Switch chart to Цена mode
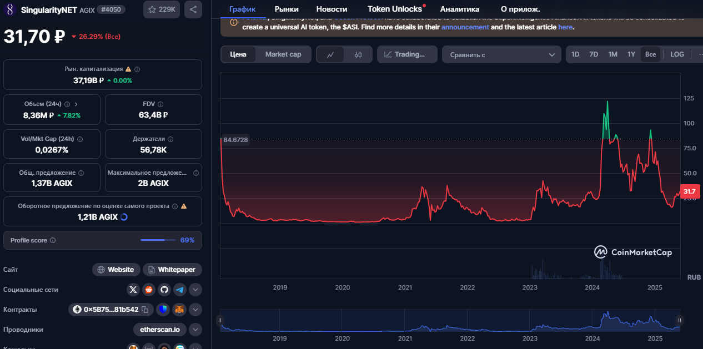Viewport: 703px width, 349px height. tap(238, 54)
